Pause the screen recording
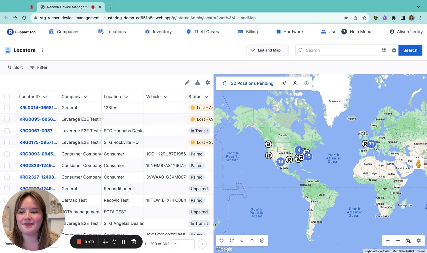The image size is (427, 253). [124, 242]
